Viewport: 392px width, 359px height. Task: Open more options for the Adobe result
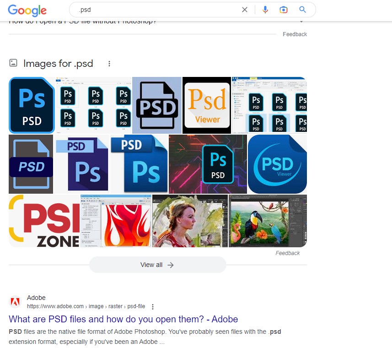pyautogui.click(x=153, y=306)
